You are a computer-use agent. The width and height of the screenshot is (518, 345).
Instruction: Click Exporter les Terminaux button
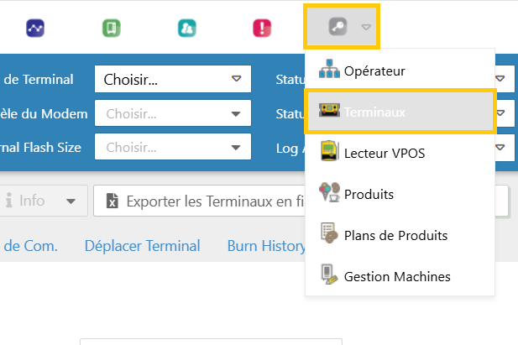(x=200, y=201)
